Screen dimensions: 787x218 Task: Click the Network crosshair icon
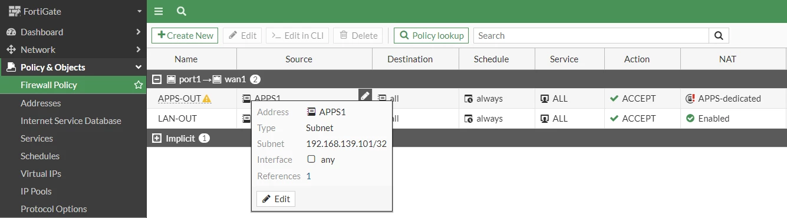click(x=11, y=49)
